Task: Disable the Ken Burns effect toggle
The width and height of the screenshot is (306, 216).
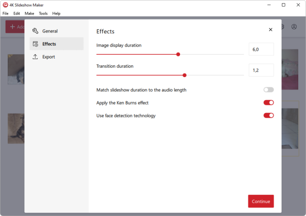Action: [x=268, y=103]
